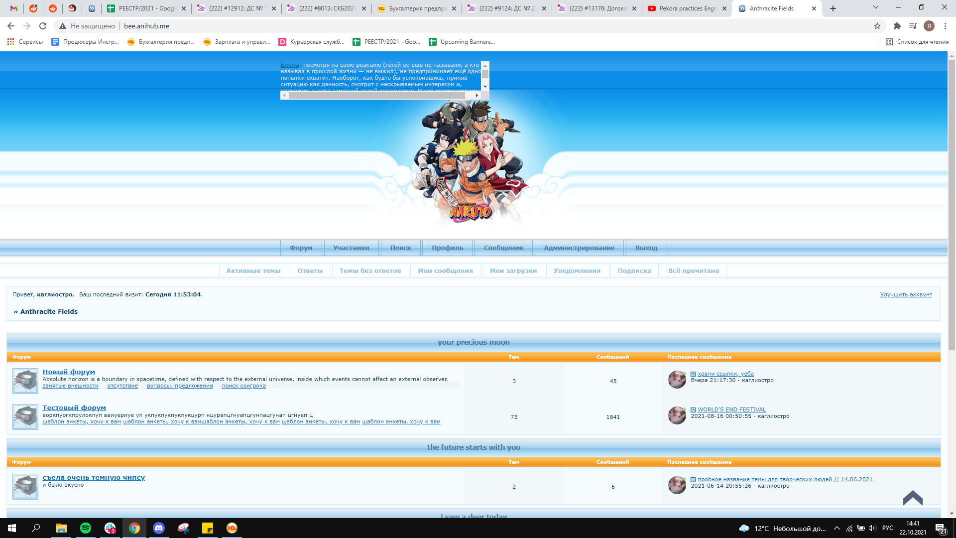Open the new tab plus button
This screenshot has width=956, height=538.
pyautogui.click(x=833, y=8)
